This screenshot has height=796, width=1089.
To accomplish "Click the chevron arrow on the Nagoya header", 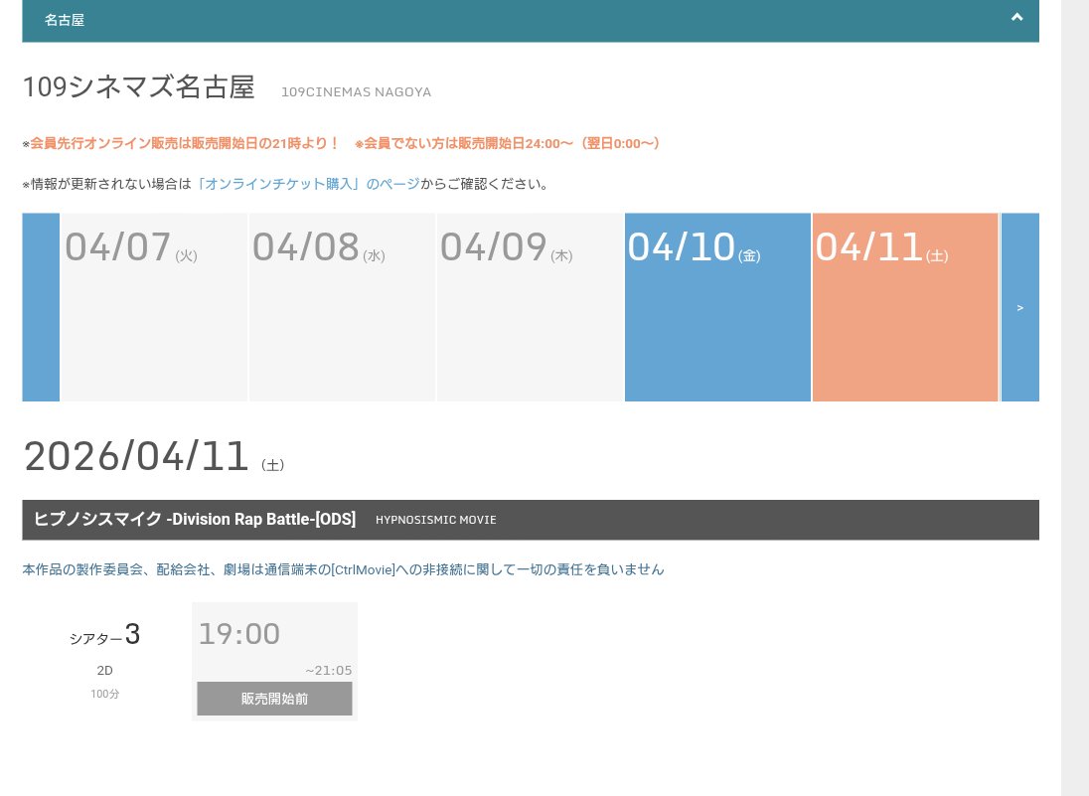I will coord(1016,18).
